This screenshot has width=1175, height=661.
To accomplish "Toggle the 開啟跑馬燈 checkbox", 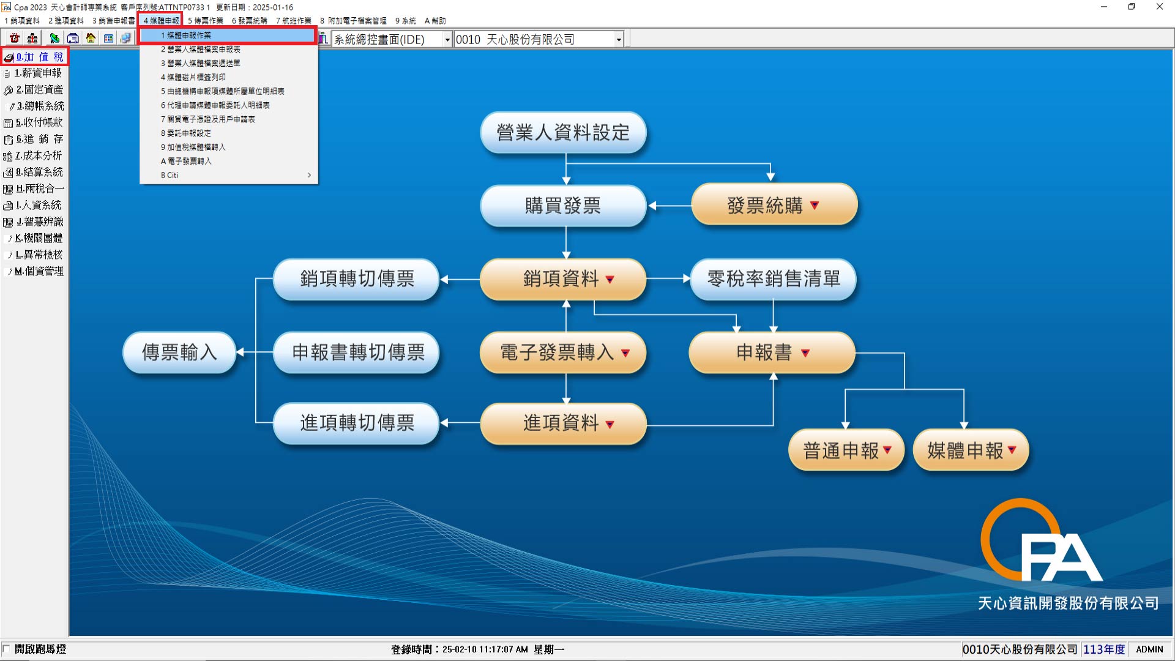I will [x=7, y=649].
